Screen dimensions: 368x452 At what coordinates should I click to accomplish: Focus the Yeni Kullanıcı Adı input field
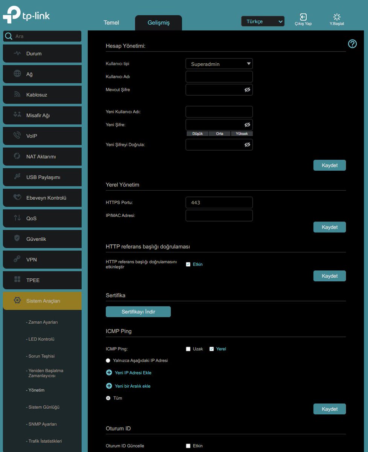coord(219,112)
